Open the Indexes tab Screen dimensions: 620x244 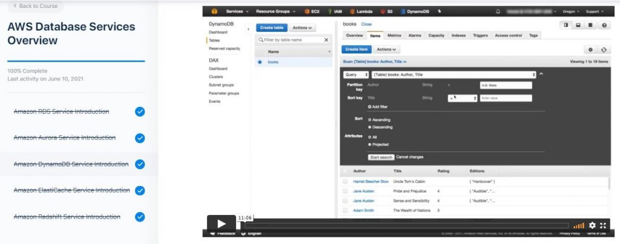[x=458, y=36]
